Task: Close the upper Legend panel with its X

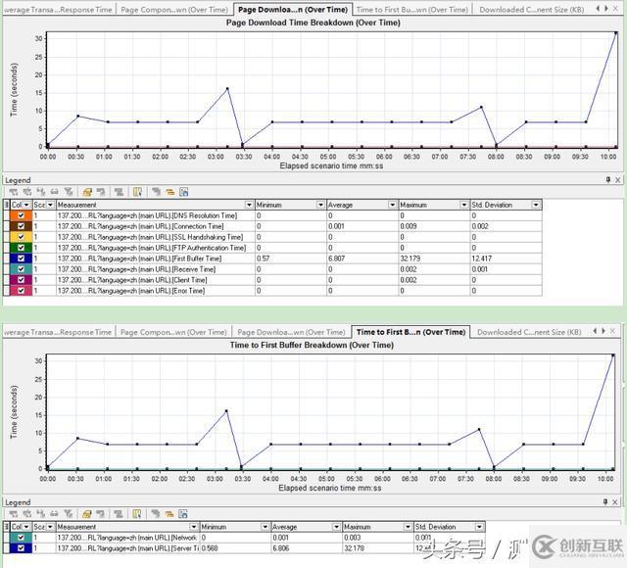Action: 618,180
